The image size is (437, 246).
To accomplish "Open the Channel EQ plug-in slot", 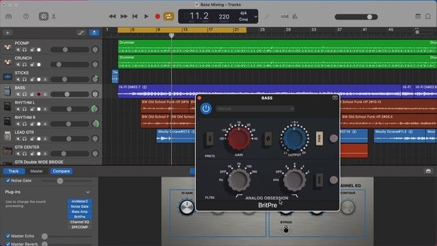I will tap(80, 222).
